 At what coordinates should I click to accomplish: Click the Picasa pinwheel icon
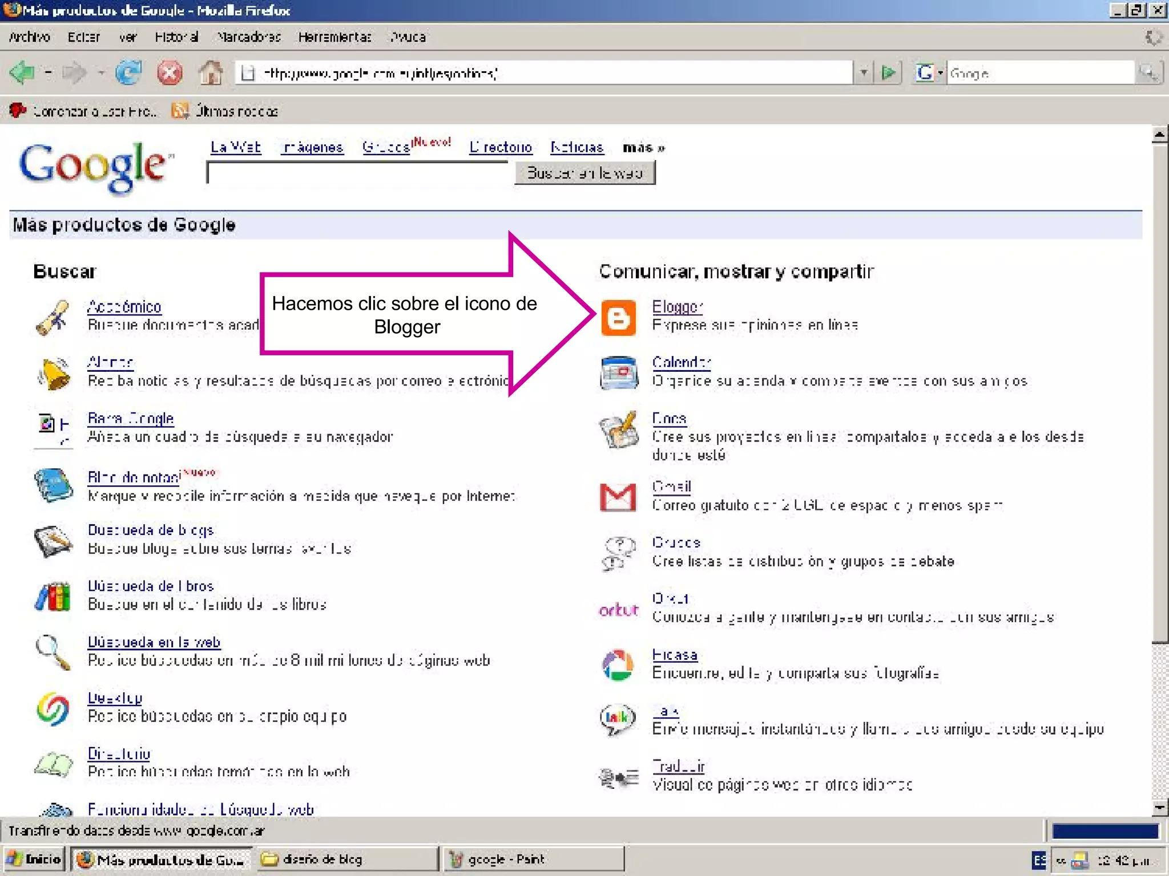coord(618,665)
